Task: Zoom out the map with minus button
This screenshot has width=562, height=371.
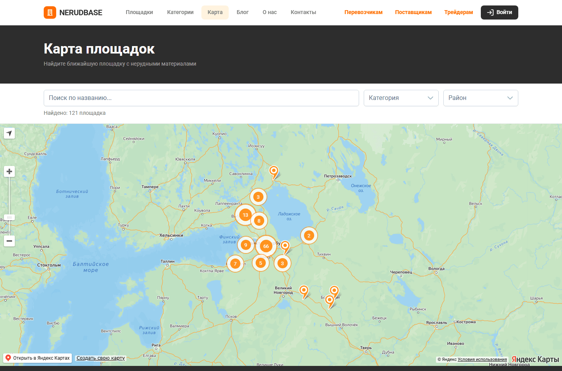Action: 9,241
